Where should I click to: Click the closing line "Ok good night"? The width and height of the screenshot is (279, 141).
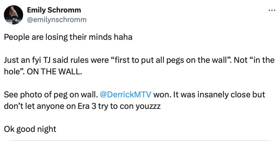30,129
